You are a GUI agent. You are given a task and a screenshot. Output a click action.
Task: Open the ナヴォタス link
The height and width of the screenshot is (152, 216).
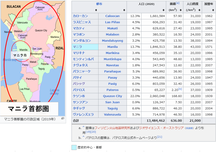click(80, 65)
